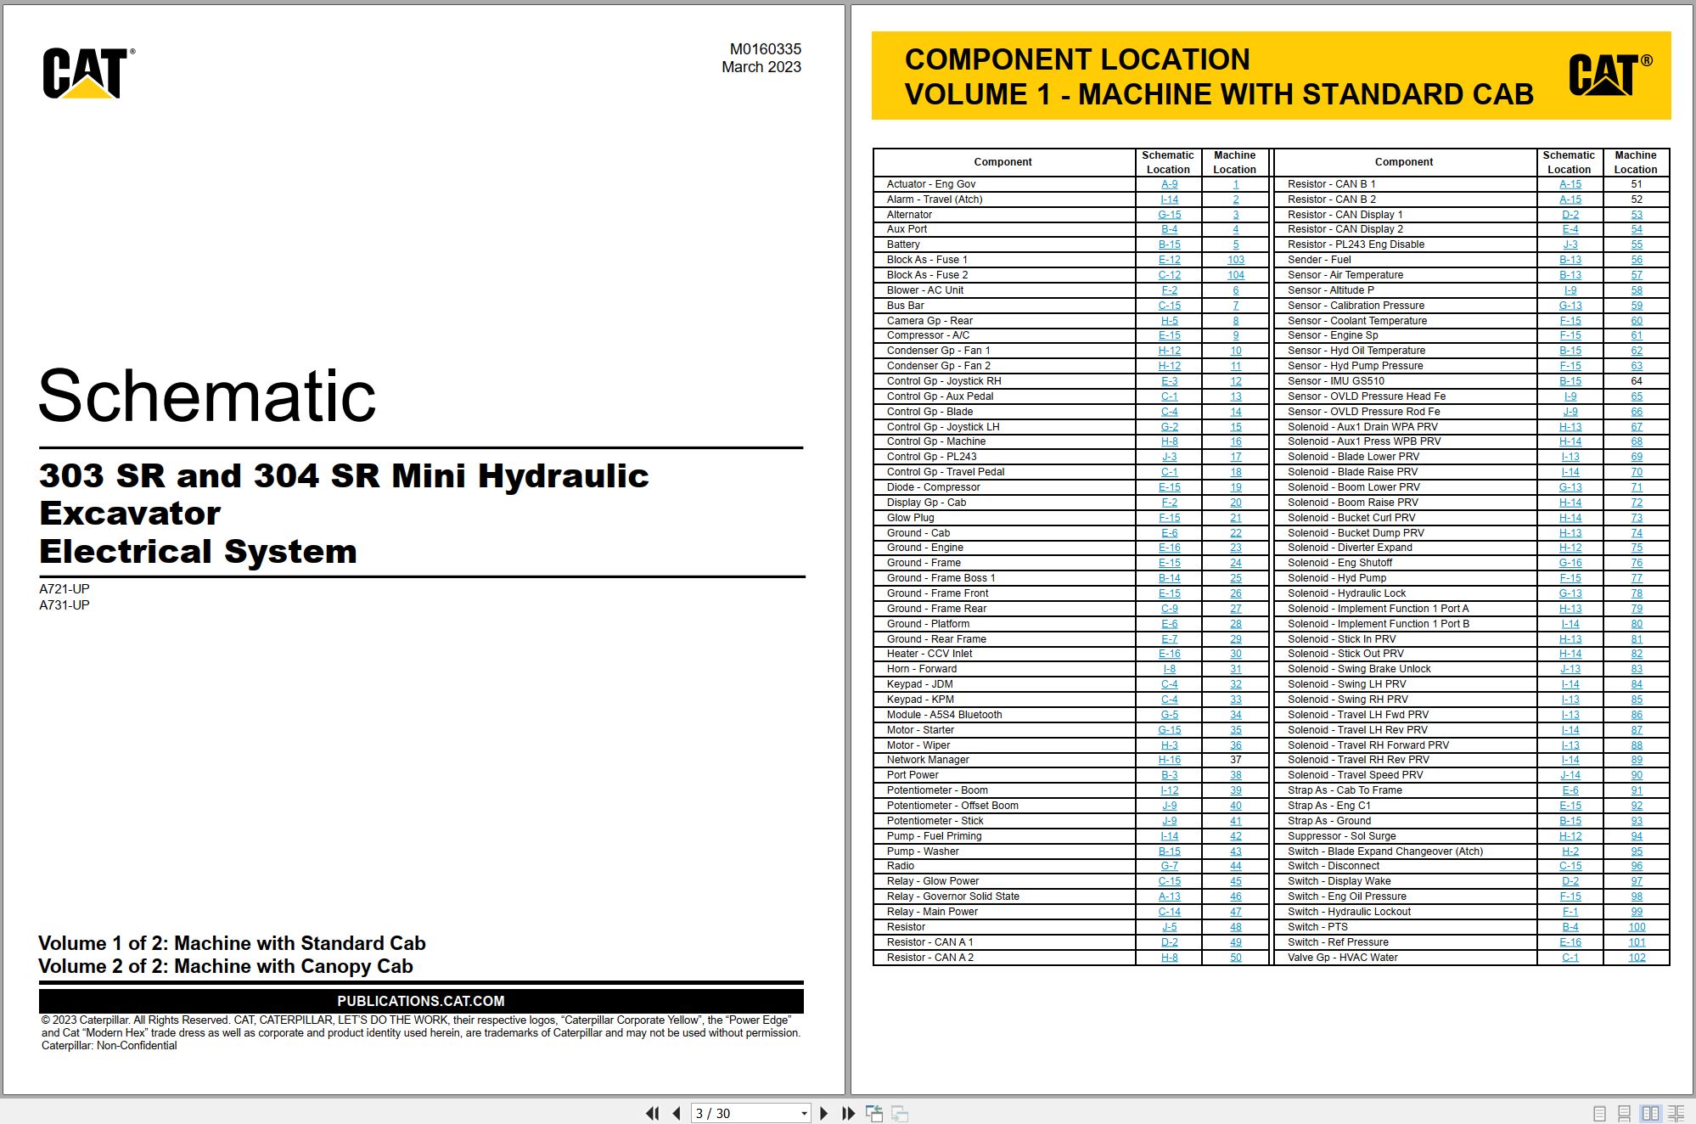Open schematic location J-14 for Solenoid - Travel Speed PRV

click(x=1570, y=775)
